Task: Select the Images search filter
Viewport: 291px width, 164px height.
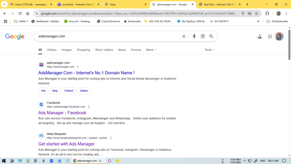Action: [x=66, y=50]
